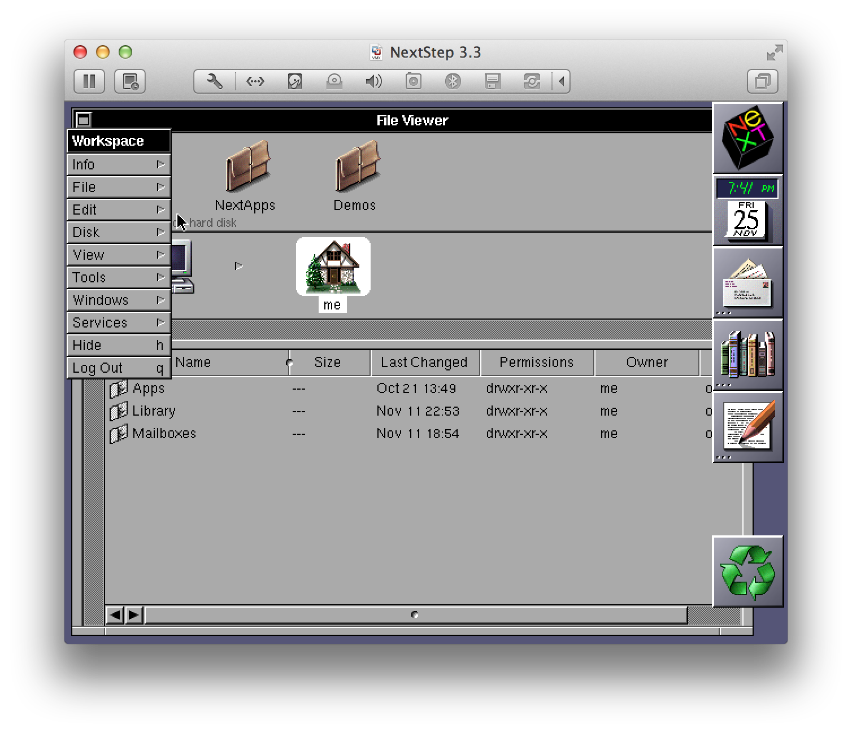852x733 pixels.
Task: Launch Edit from the paper-and-pencil dock icon
Action: tap(748, 427)
